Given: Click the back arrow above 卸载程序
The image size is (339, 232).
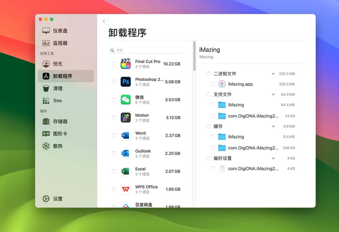Looking at the screenshot, I should (104, 21).
